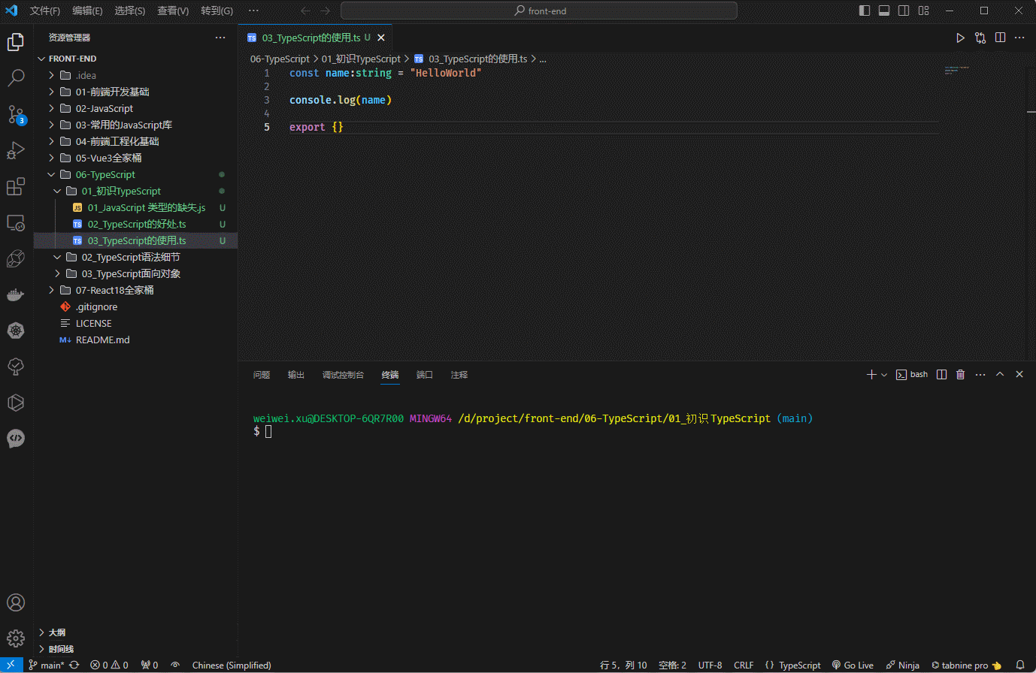
Task: Click the Run Code play icon
Action: [x=960, y=38]
